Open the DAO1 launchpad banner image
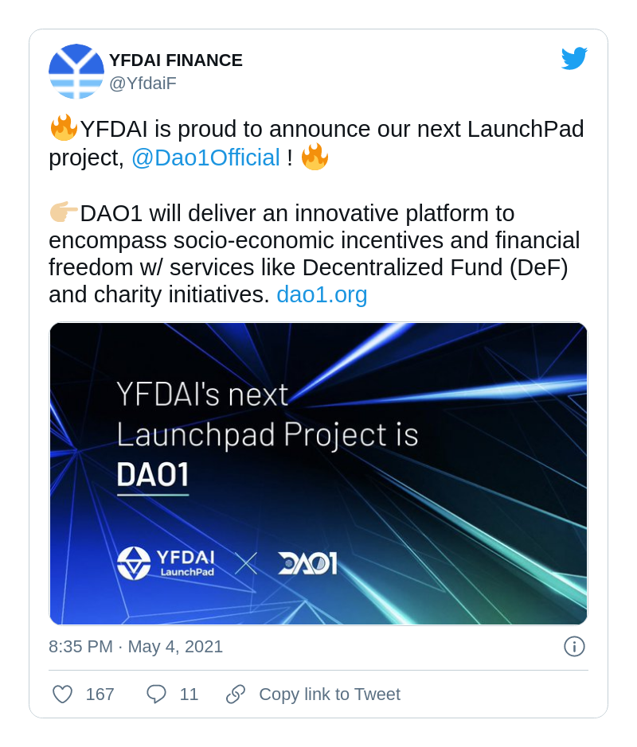 (x=318, y=473)
